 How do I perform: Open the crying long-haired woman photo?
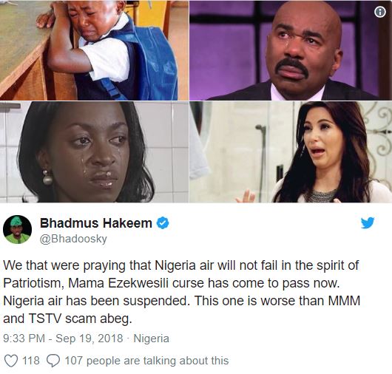coord(291,152)
